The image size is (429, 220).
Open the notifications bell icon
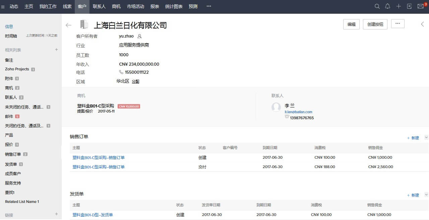pyautogui.click(x=388, y=6)
